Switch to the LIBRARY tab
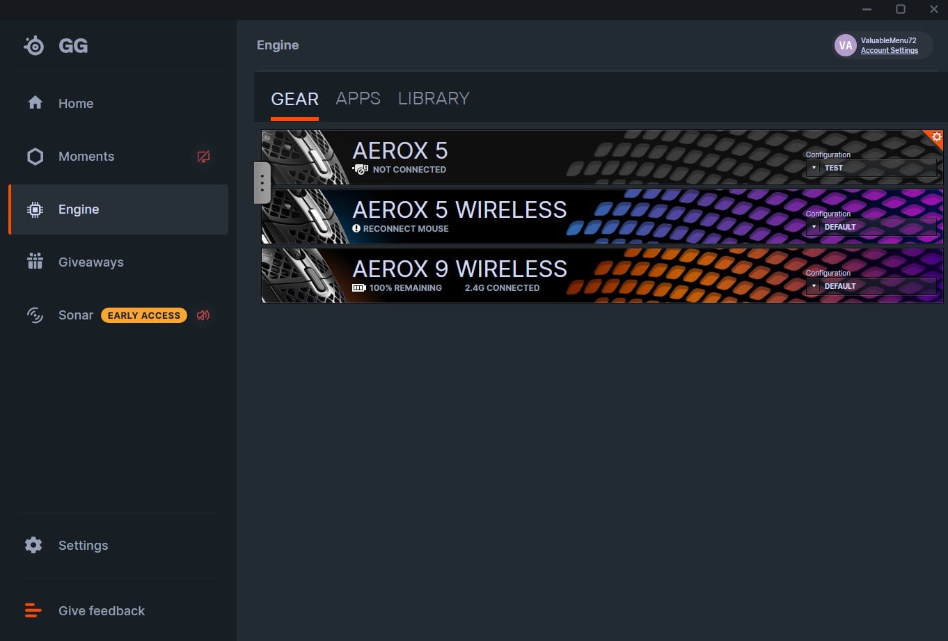Image resolution: width=948 pixels, height=641 pixels. (x=434, y=99)
